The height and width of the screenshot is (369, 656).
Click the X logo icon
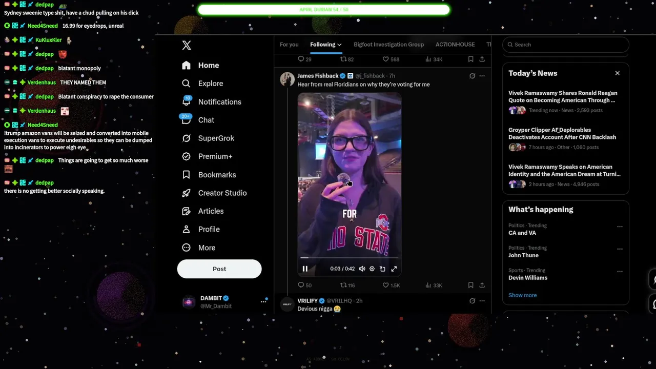187,45
